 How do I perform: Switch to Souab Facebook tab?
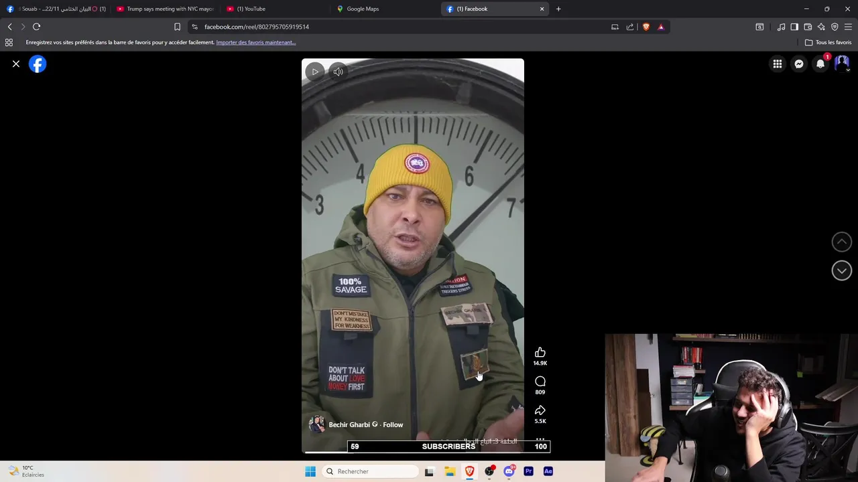pyautogui.click(x=57, y=9)
